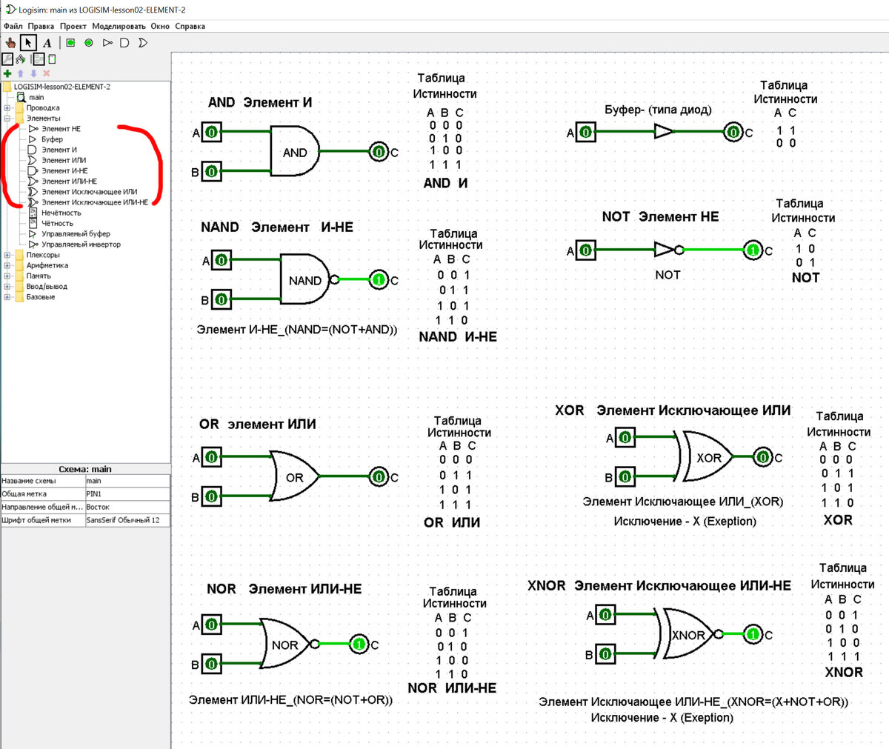Pick the OR gate tool in toolbar

pos(143,43)
